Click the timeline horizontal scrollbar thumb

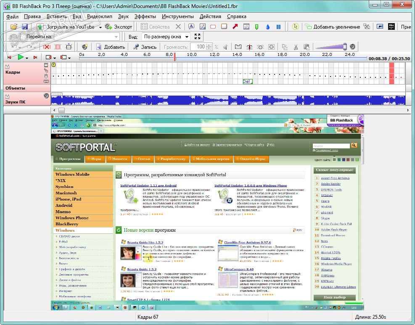(61, 110)
